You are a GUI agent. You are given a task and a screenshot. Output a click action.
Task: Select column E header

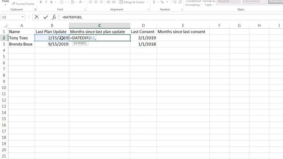tap(183, 26)
